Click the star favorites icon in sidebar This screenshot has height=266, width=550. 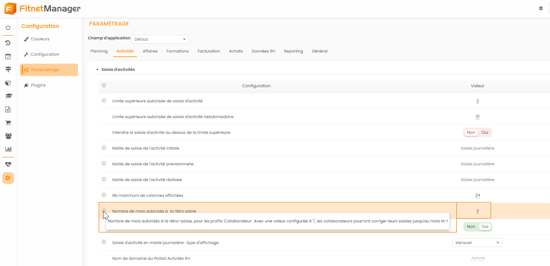[x=8, y=28]
